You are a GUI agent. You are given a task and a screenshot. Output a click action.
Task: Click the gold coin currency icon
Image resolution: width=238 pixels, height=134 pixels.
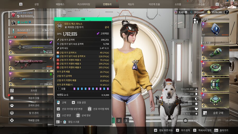coord(209,12)
